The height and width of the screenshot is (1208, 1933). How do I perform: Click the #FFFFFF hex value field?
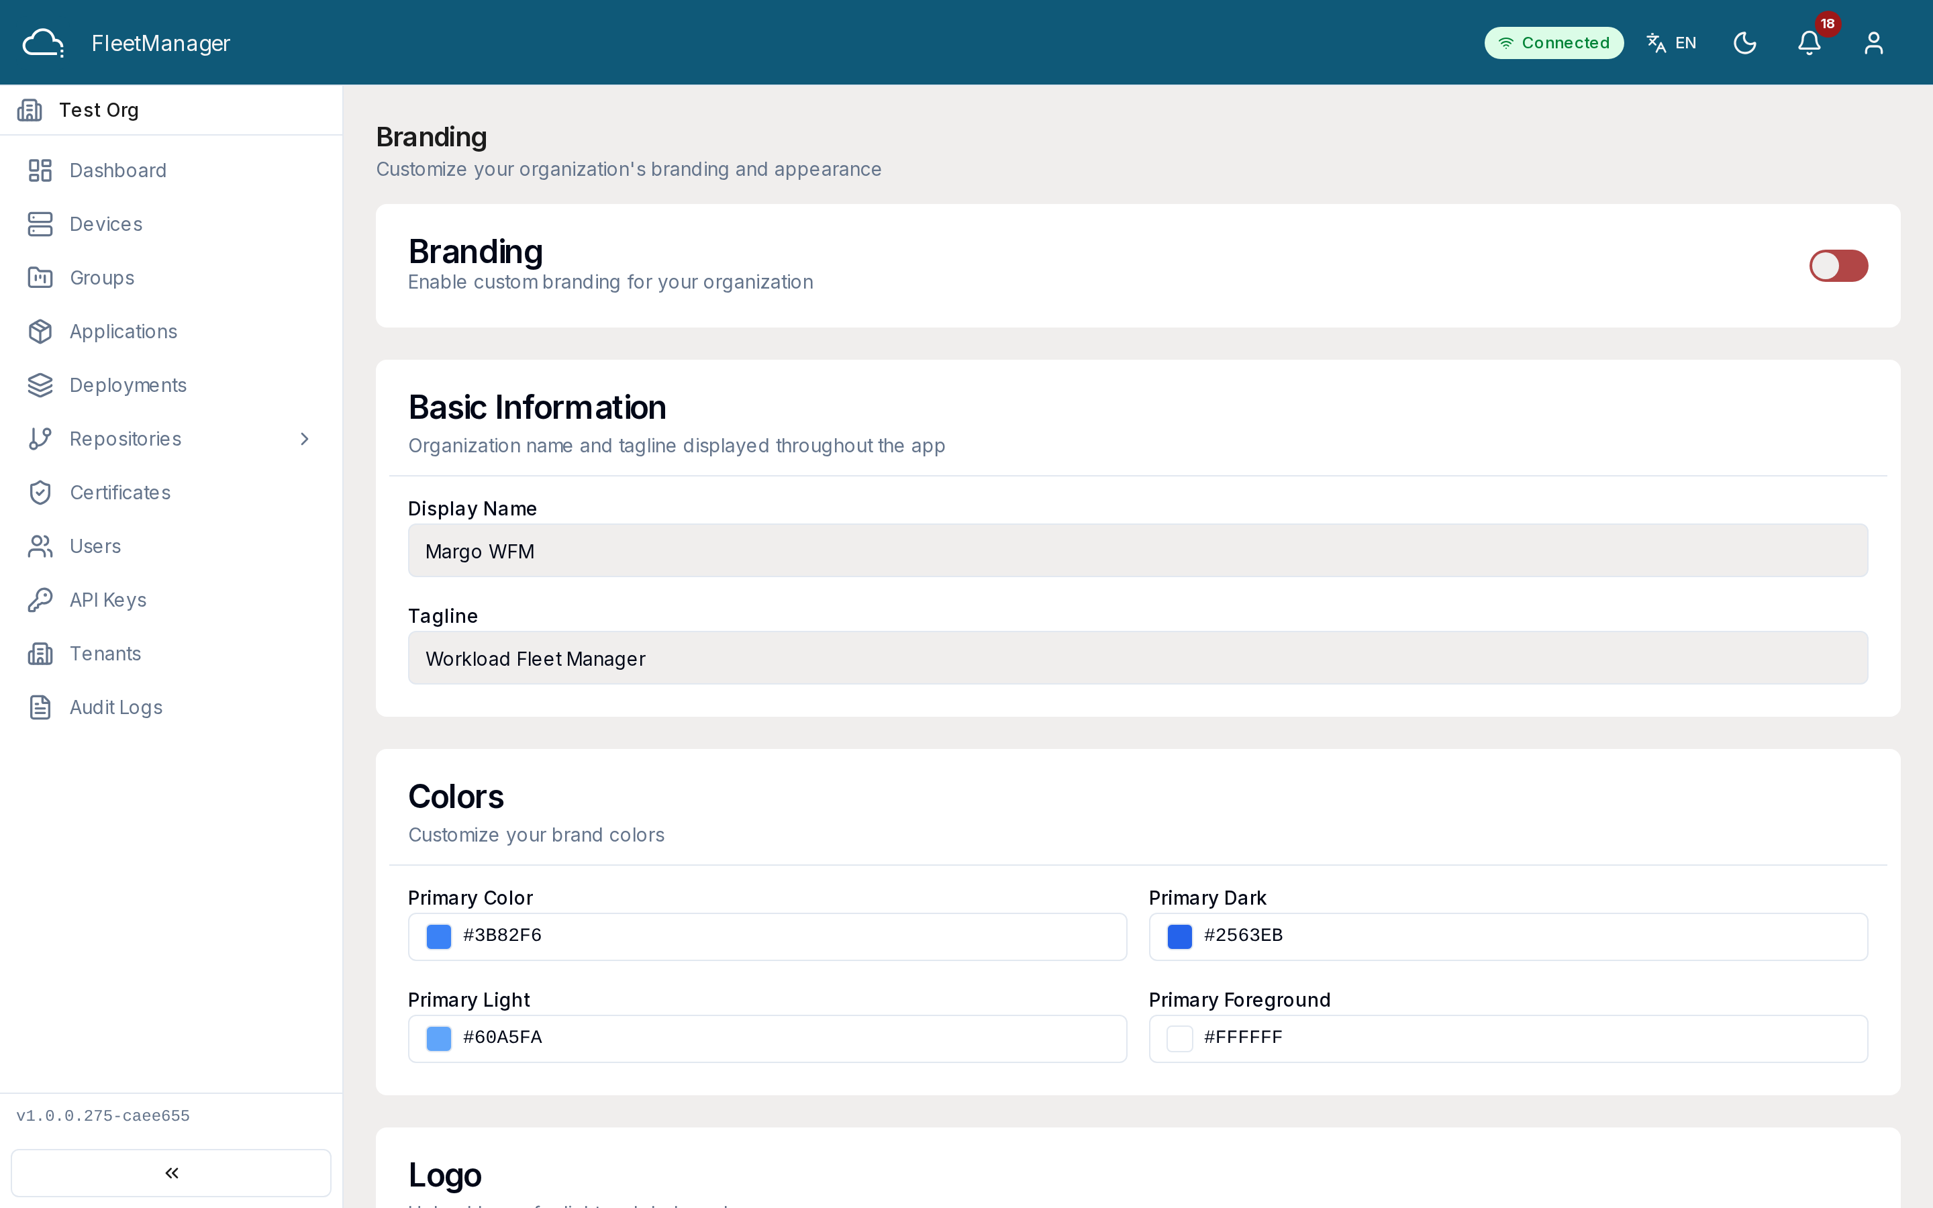click(1508, 1038)
